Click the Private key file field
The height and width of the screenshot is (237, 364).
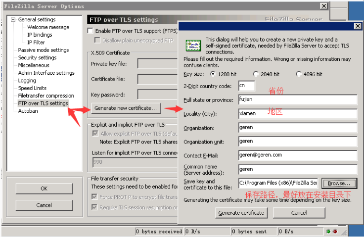click(158, 63)
